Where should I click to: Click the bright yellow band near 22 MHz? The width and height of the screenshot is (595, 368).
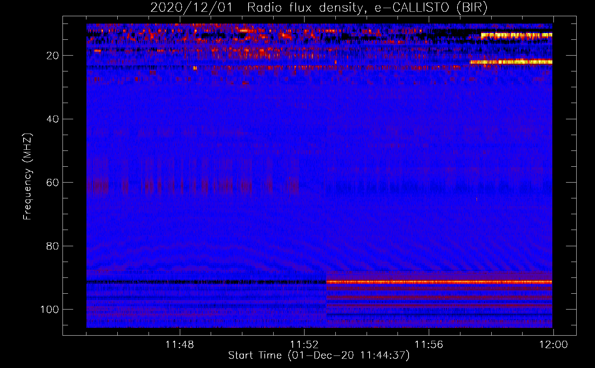pos(511,62)
